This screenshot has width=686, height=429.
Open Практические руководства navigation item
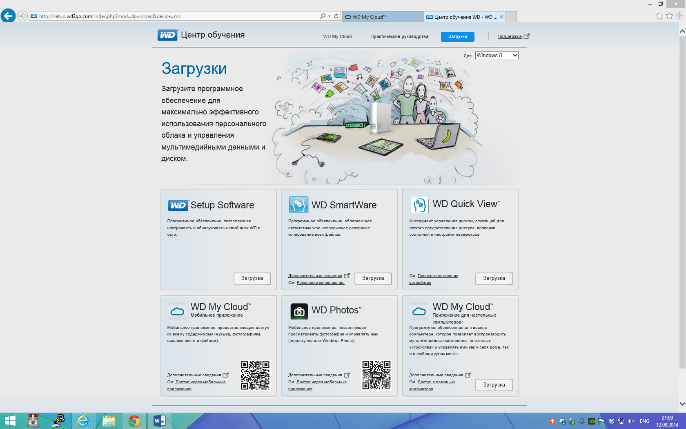[x=399, y=36]
